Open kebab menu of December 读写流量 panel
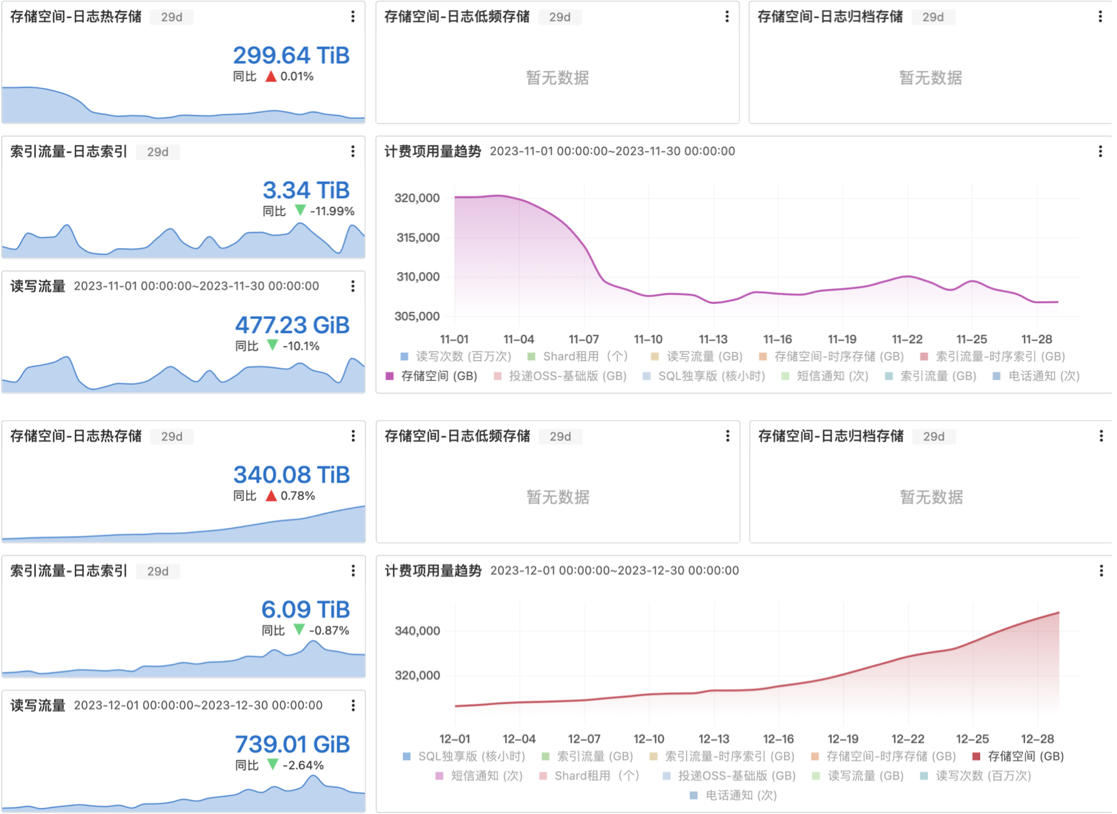Screen dimensions: 1117x814 click(353, 706)
